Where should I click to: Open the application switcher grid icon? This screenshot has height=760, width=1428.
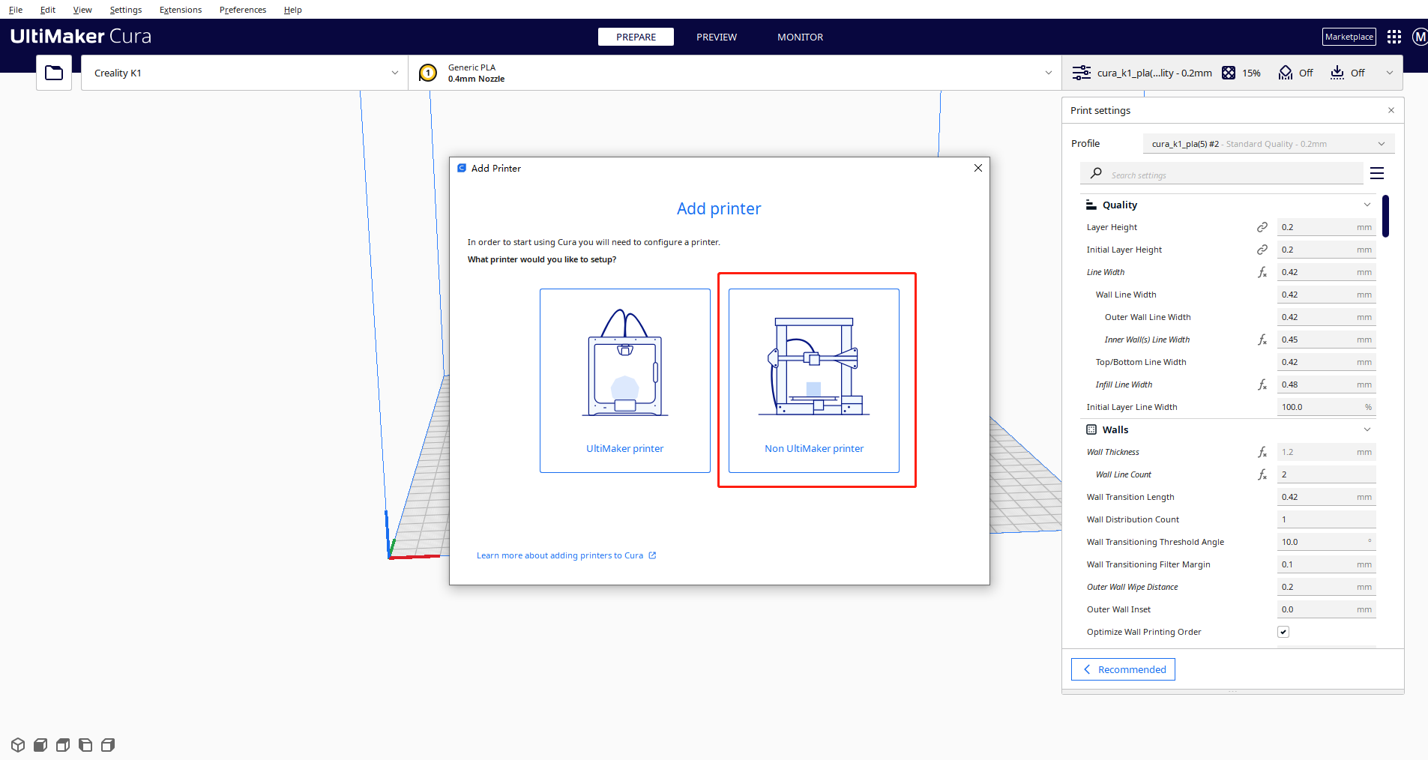(1394, 37)
